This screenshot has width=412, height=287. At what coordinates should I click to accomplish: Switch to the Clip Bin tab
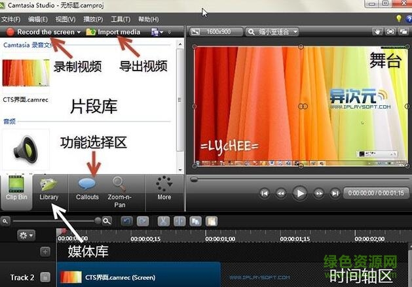pyautogui.click(x=16, y=192)
